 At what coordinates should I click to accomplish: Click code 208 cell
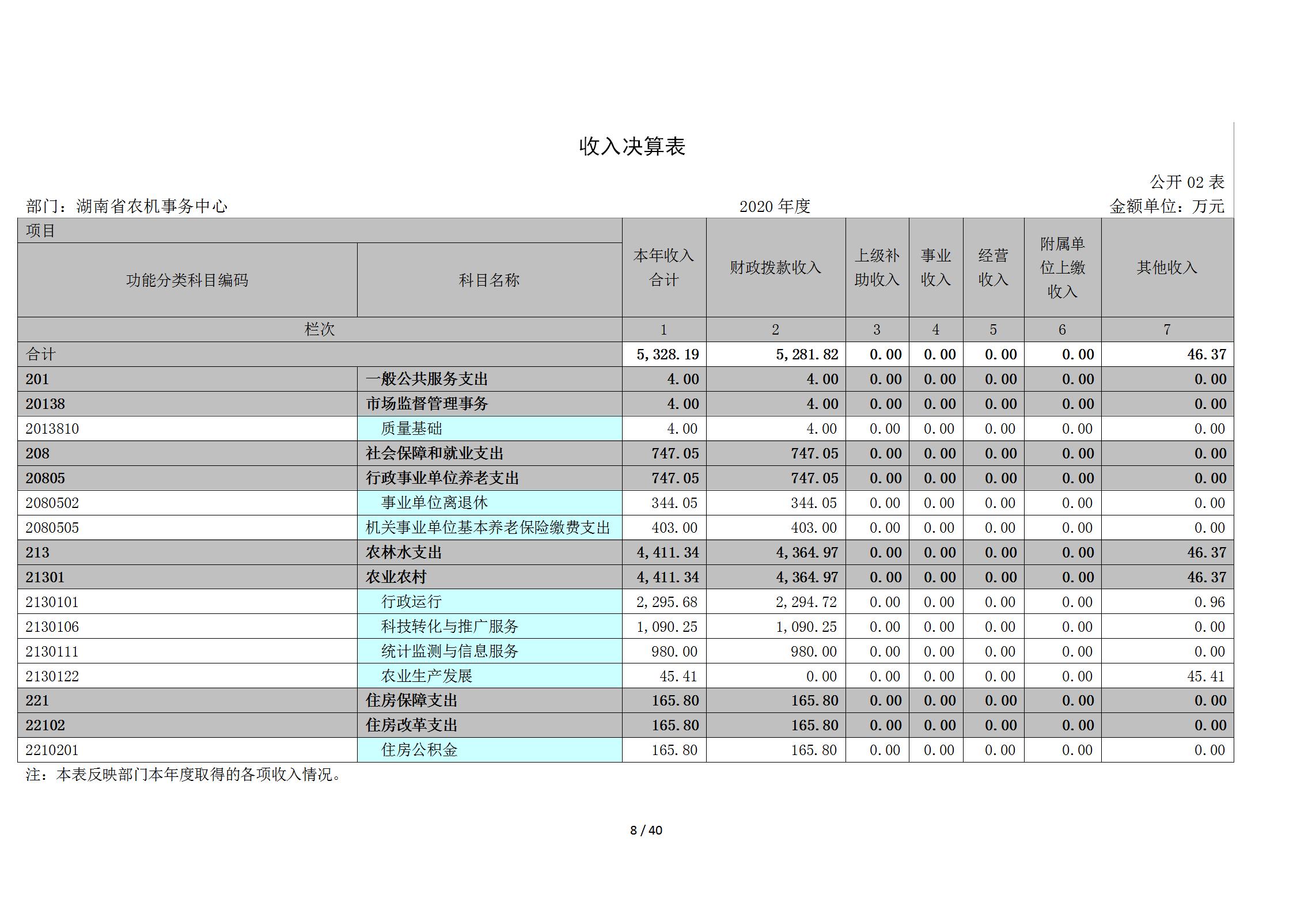click(187, 453)
